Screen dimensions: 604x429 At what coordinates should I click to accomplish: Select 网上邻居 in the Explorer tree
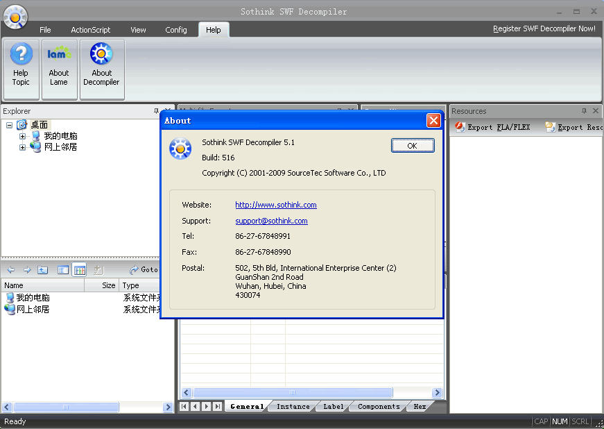pos(60,147)
